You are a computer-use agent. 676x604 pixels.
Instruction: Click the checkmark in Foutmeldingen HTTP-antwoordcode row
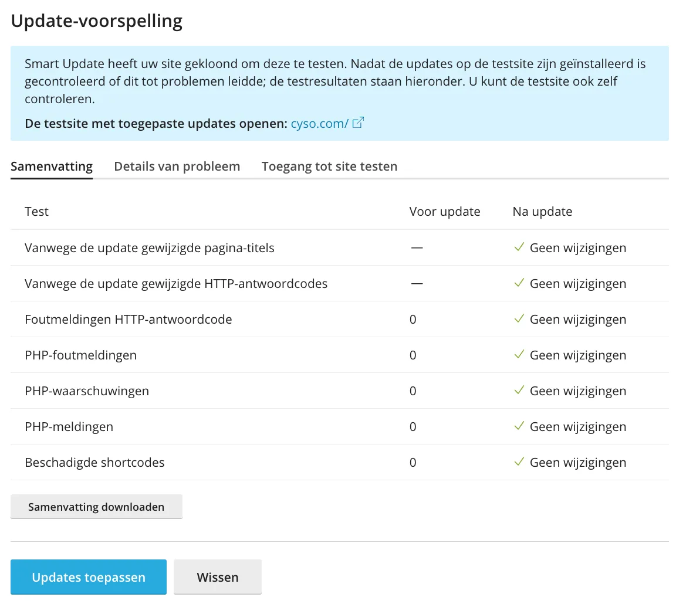click(519, 319)
